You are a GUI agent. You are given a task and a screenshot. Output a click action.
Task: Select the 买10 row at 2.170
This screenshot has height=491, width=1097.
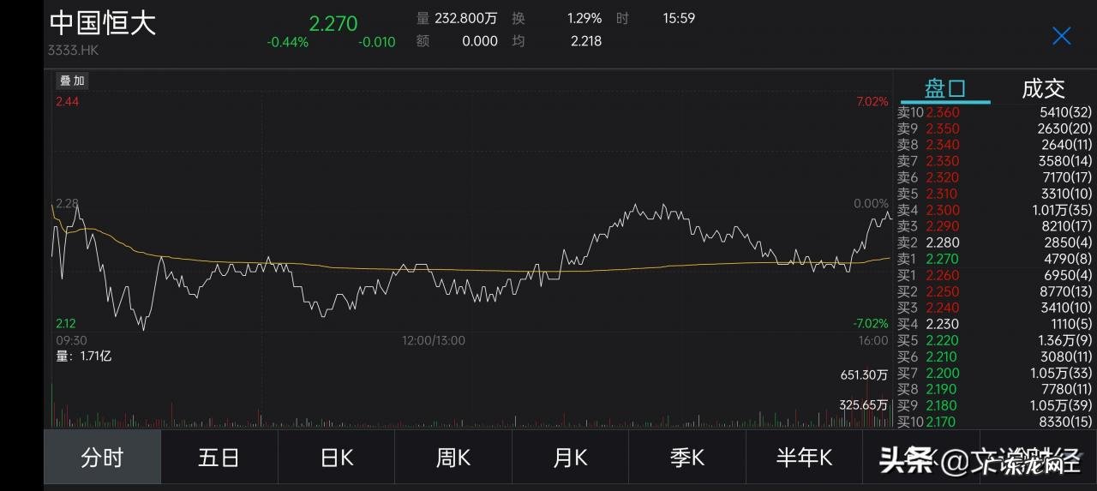coord(994,422)
